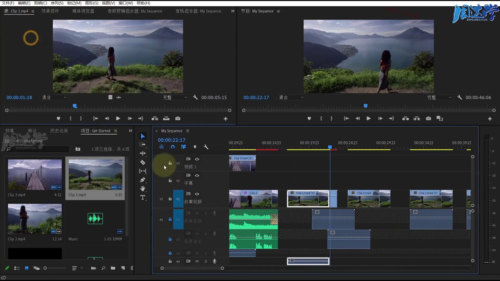The height and width of the screenshot is (281, 500).
Task: Expand hidden source panel tabs chevron
Action: [233, 11]
